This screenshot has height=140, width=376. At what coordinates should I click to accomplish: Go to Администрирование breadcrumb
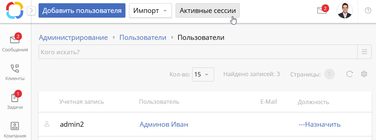74,37
